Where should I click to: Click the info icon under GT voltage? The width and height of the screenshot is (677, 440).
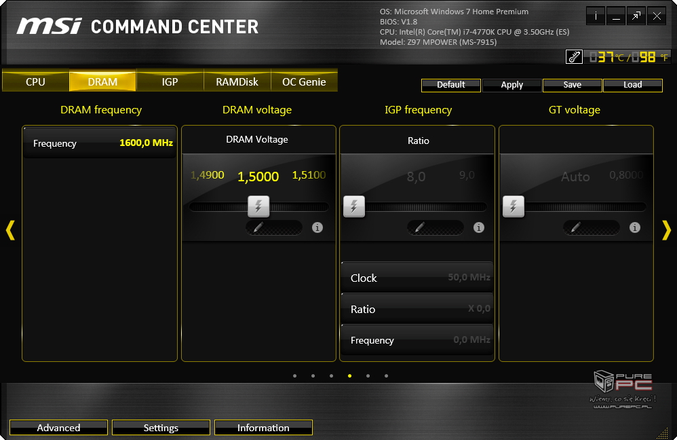coord(634,227)
